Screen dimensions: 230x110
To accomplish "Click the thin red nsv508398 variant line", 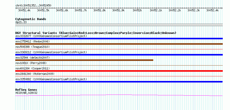I will pyautogui.click(x=119, y=49).
